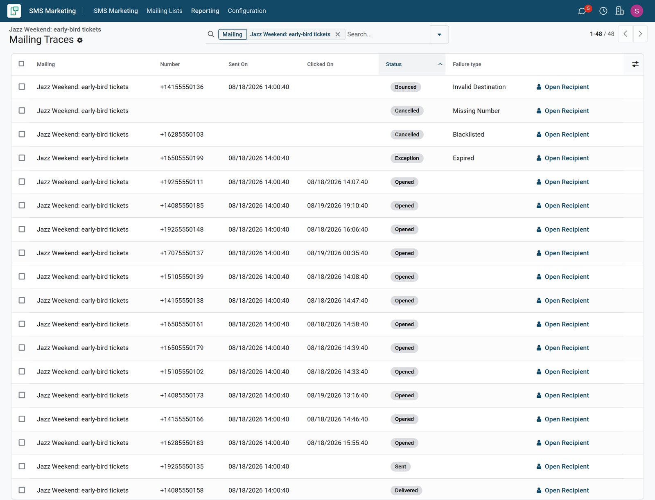This screenshot has width=655, height=500.
Task: Click recipient icon in the Missing Number row
Action: pyautogui.click(x=539, y=110)
